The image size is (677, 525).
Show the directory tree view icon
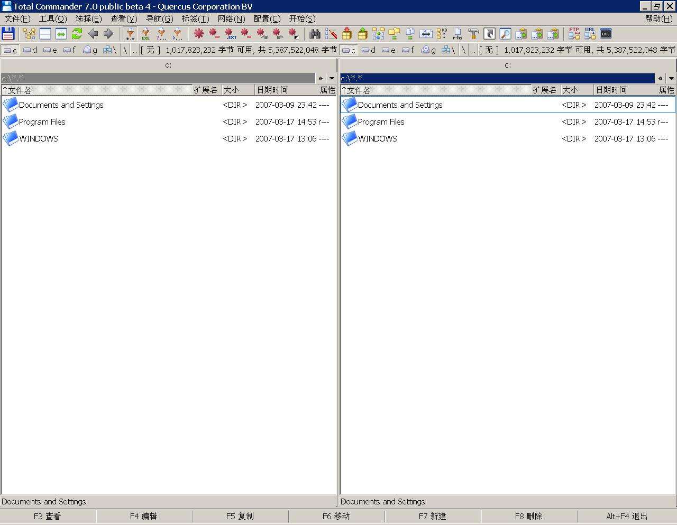tap(29, 34)
